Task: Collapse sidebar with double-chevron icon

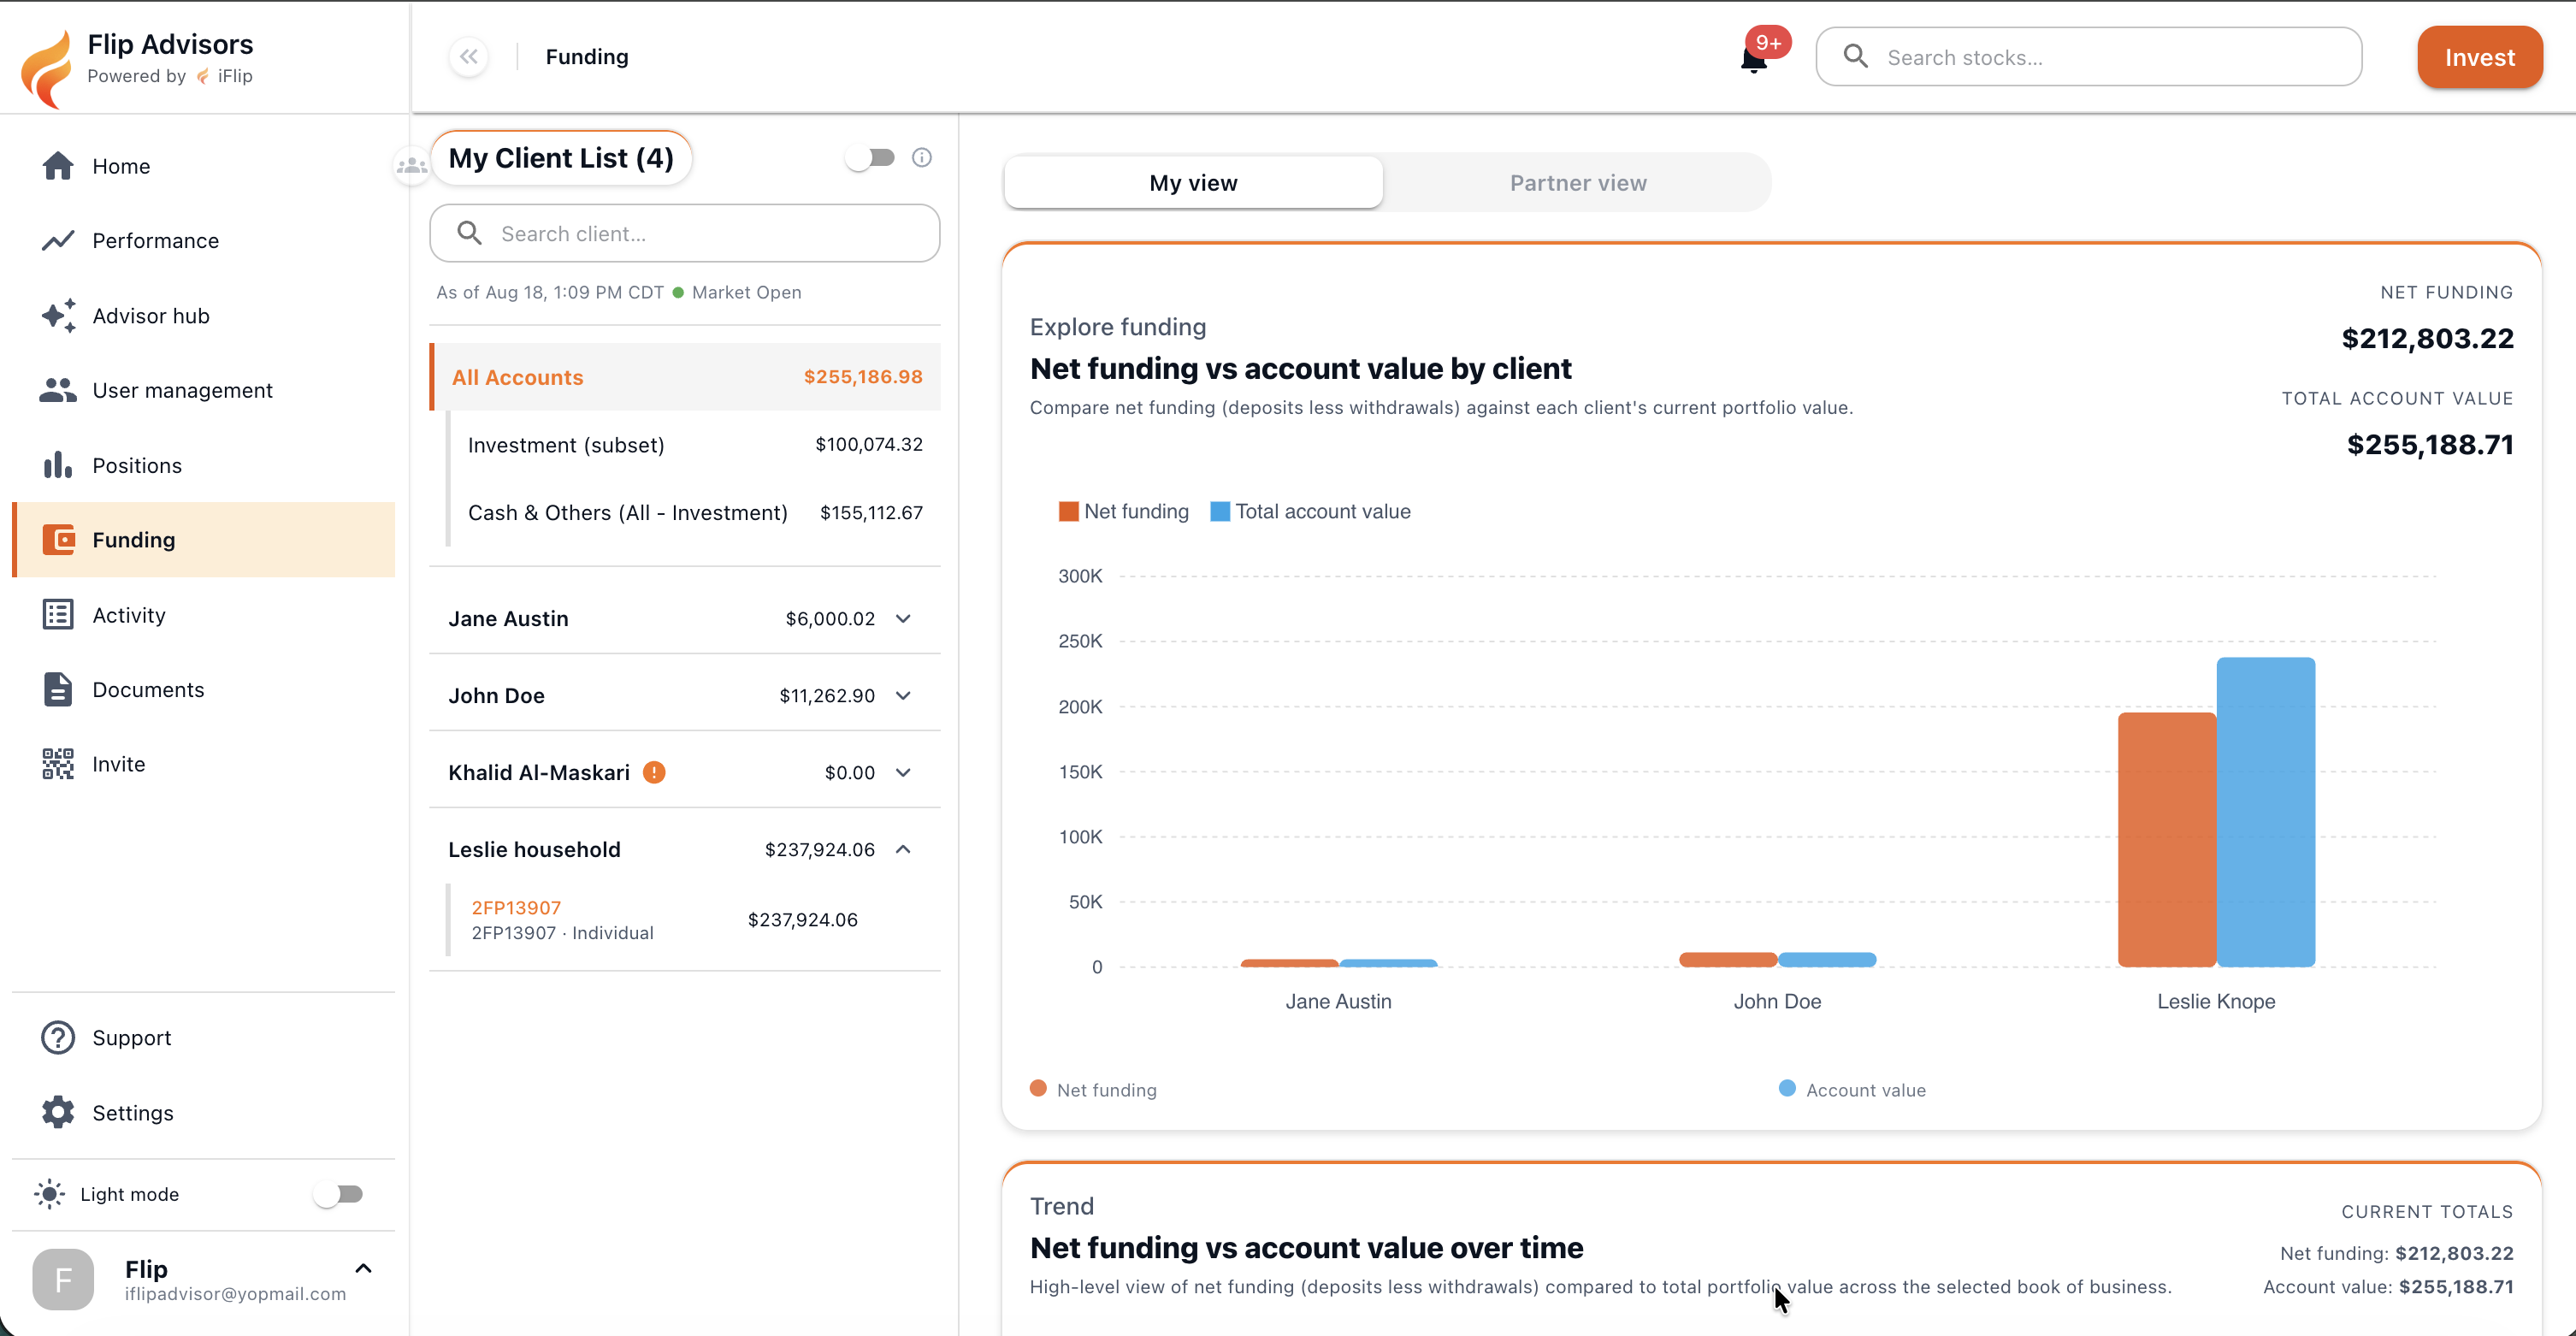Action: point(469,57)
